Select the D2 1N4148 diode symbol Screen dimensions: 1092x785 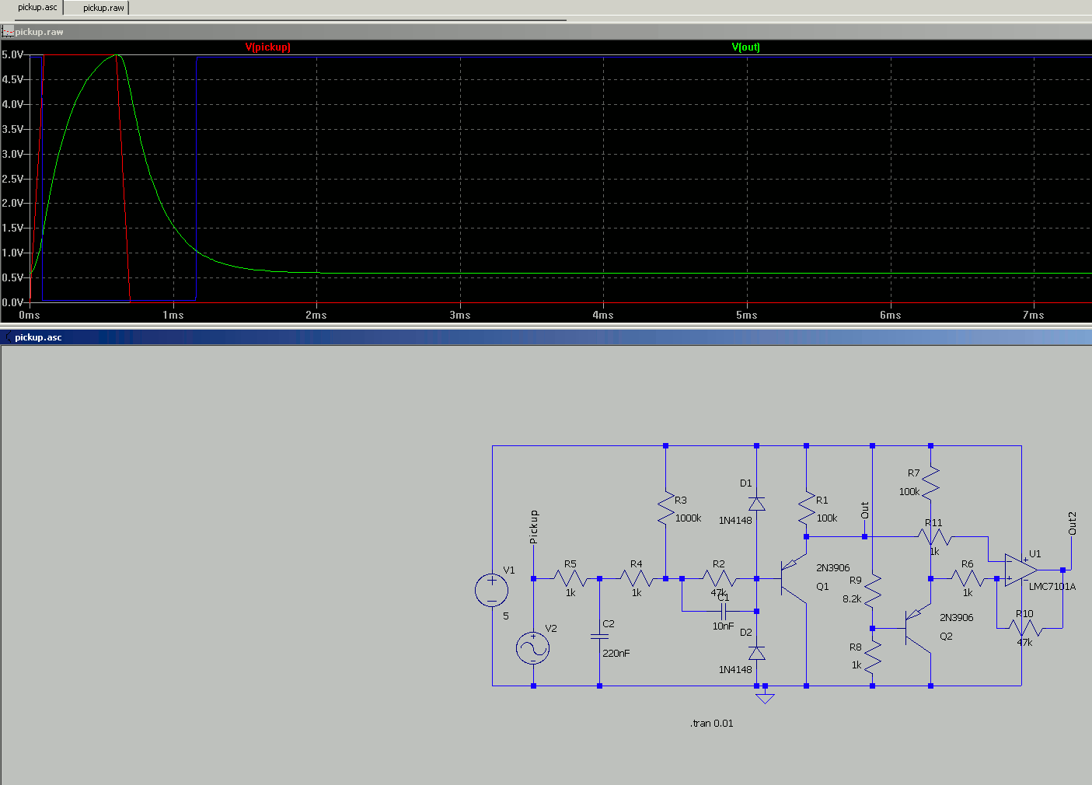pyautogui.click(x=756, y=653)
